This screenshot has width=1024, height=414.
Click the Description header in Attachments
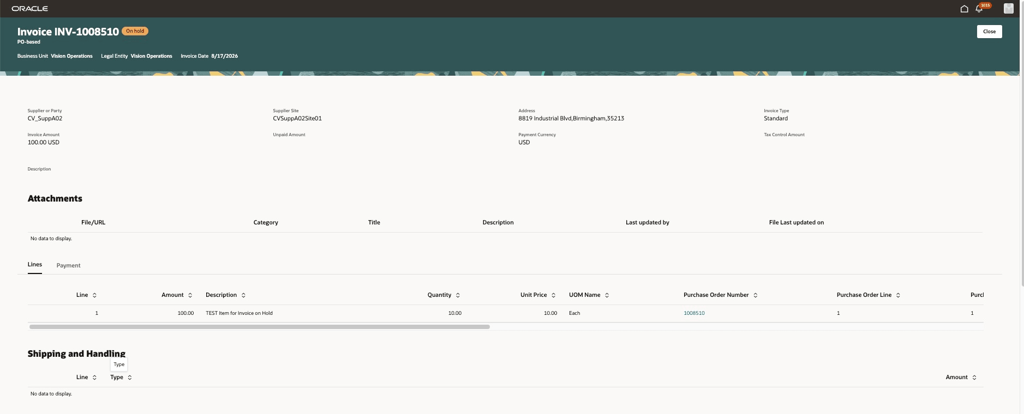[498, 223]
